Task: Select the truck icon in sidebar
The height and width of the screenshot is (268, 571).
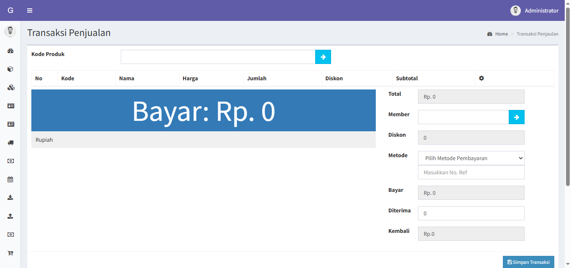Action: click(10, 143)
